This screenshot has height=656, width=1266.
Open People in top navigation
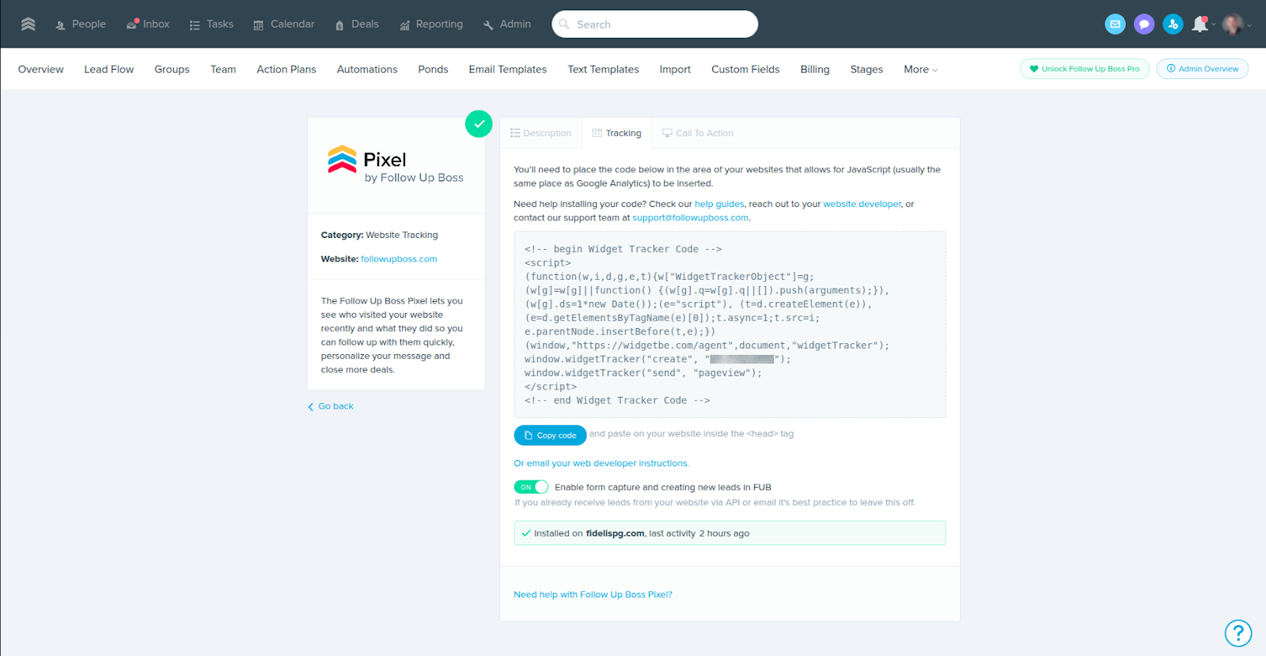point(81,25)
